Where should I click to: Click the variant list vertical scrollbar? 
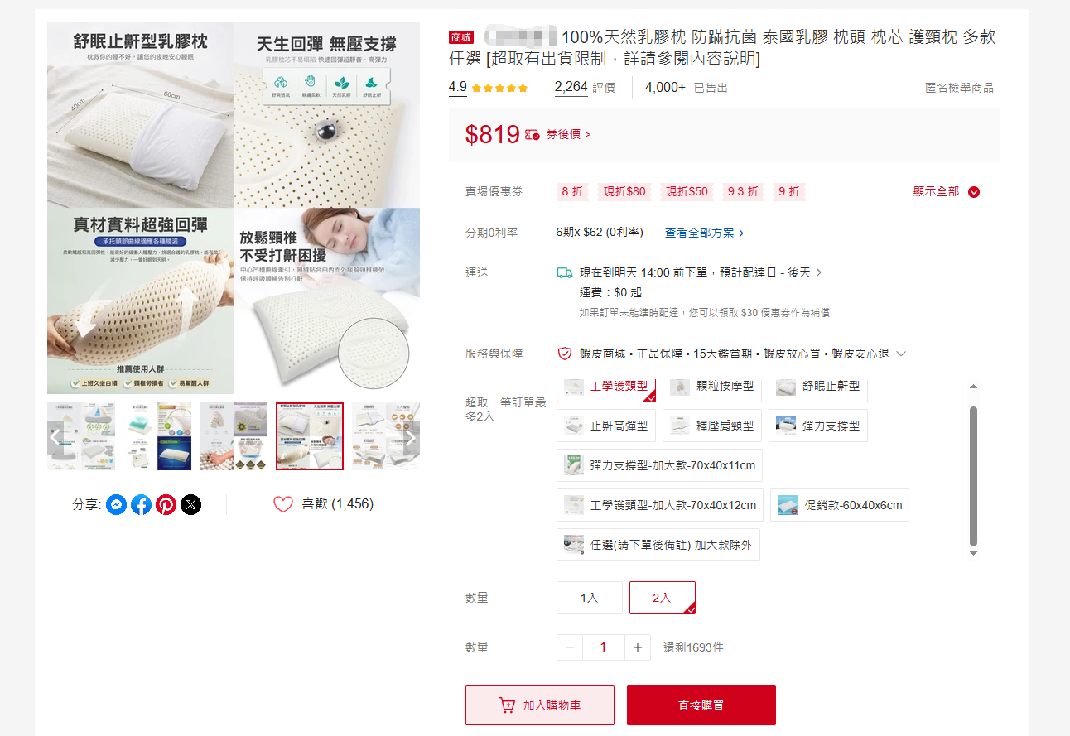(973, 476)
